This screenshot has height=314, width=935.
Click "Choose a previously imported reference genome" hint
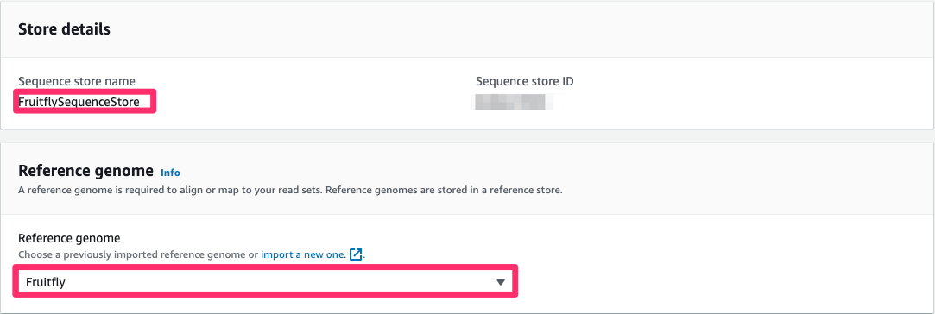[138, 254]
